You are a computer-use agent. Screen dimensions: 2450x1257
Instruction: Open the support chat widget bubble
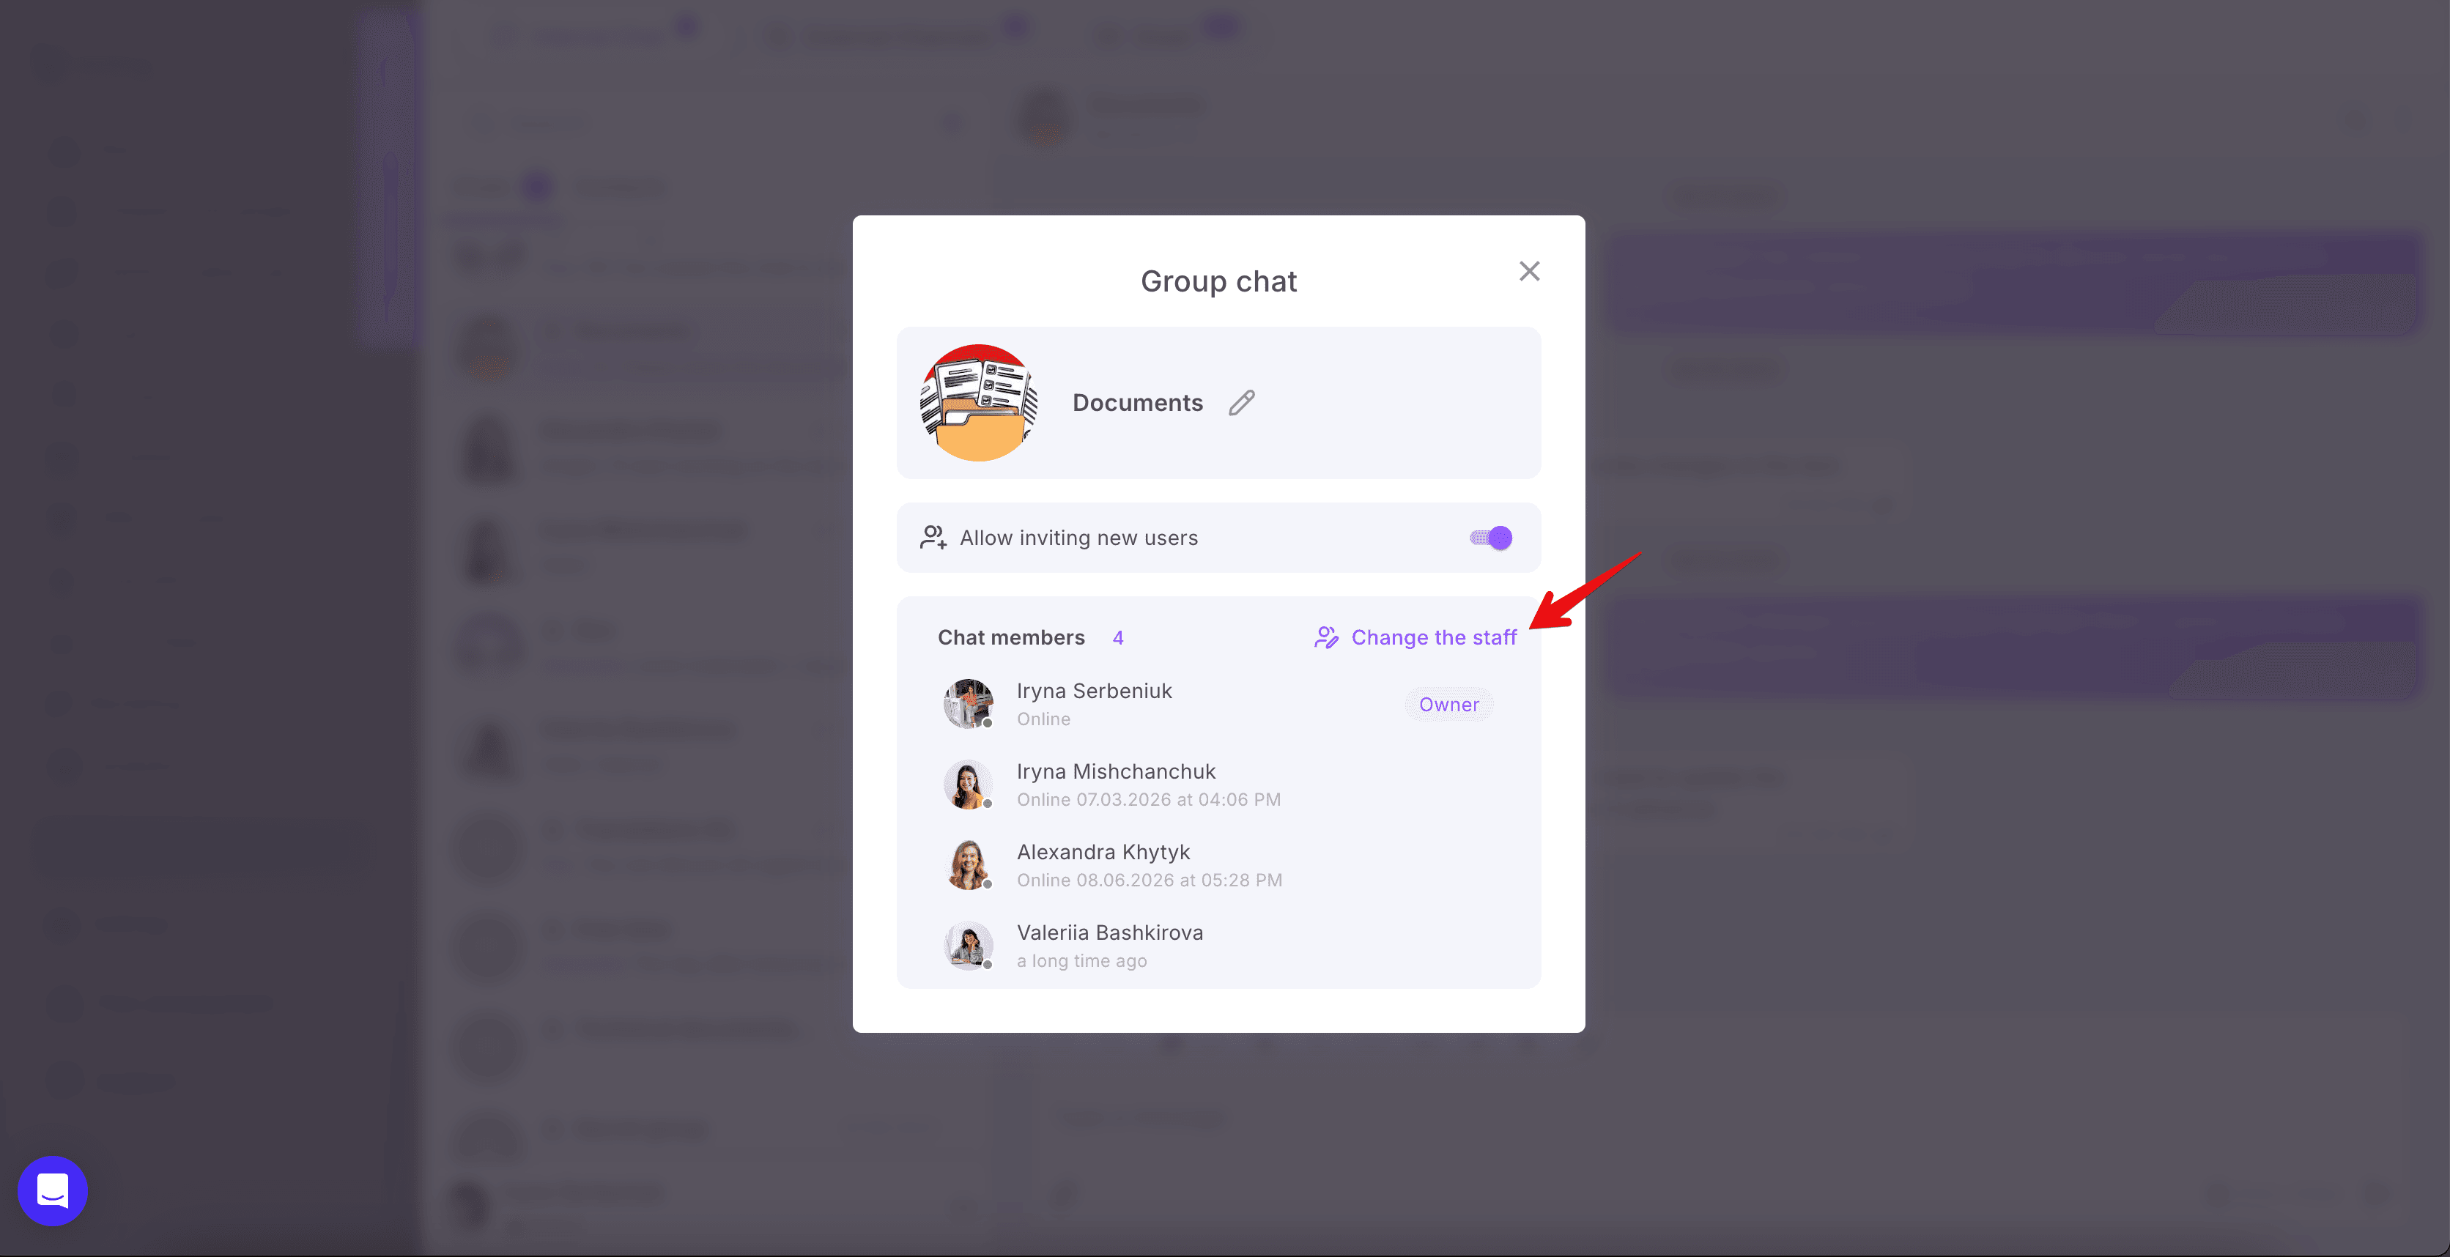52,1190
